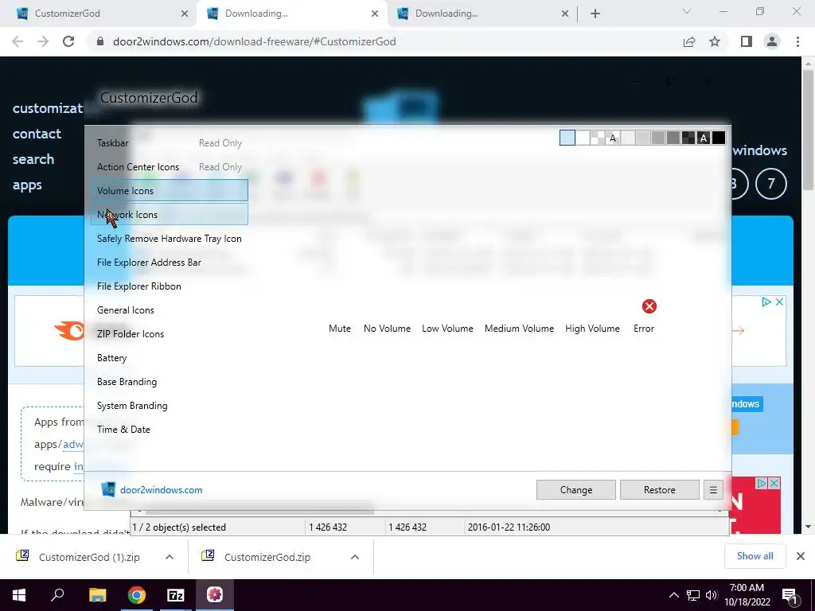
Task: Select the No Volume icon entry
Action: pyautogui.click(x=388, y=329)
